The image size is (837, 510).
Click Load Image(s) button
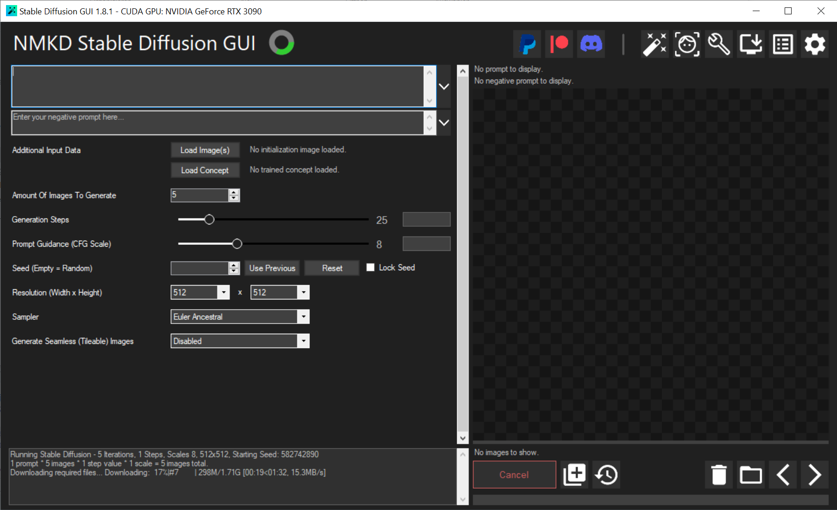205,150
